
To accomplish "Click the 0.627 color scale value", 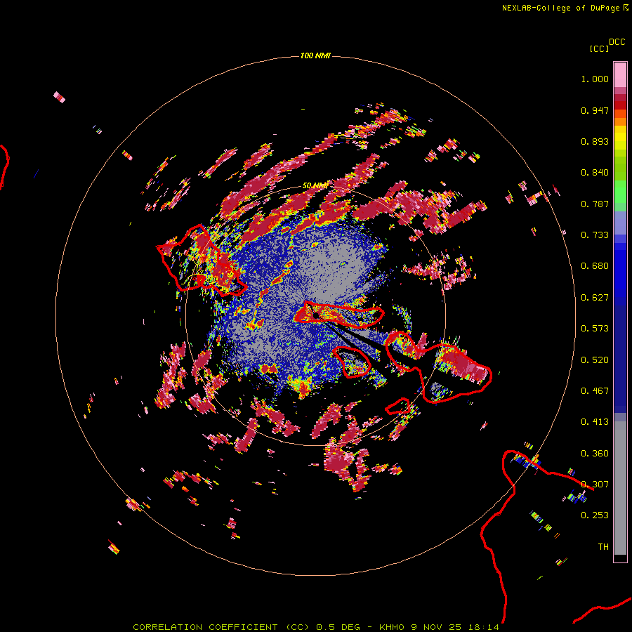I will coord(595,298).
